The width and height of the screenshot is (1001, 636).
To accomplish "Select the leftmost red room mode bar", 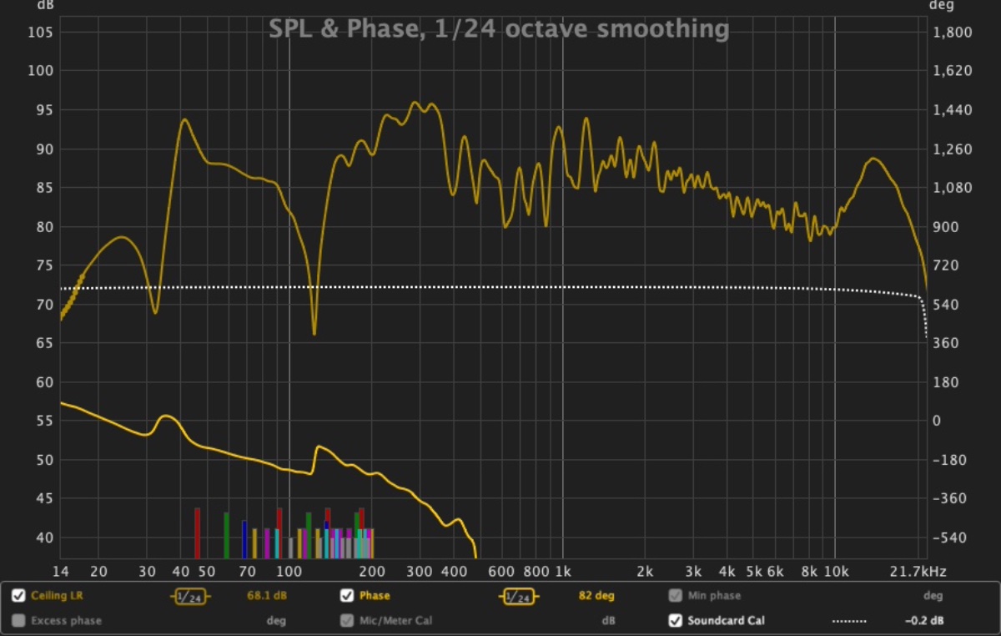I will [198, 533].
